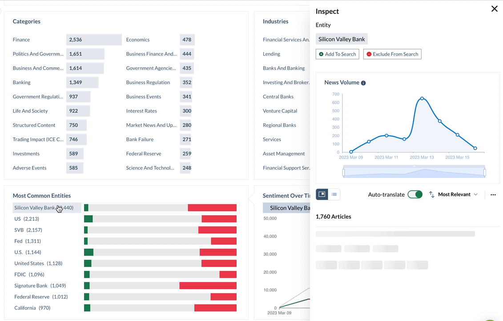Select the Finance category row

click(67, 40)
